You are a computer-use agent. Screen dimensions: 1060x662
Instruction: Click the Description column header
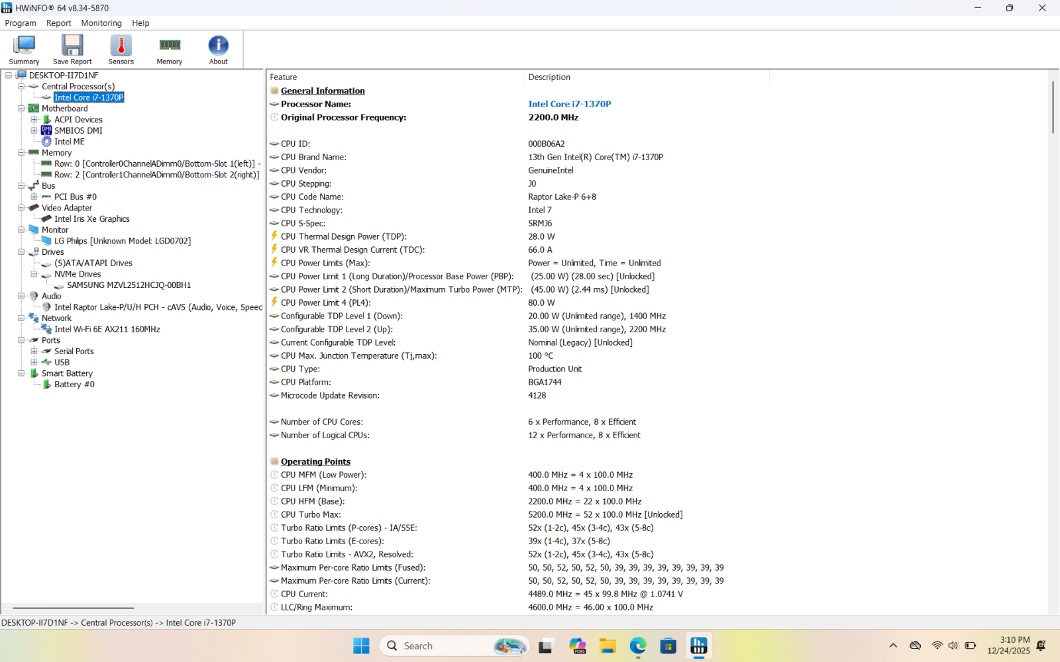click(647, 77)
